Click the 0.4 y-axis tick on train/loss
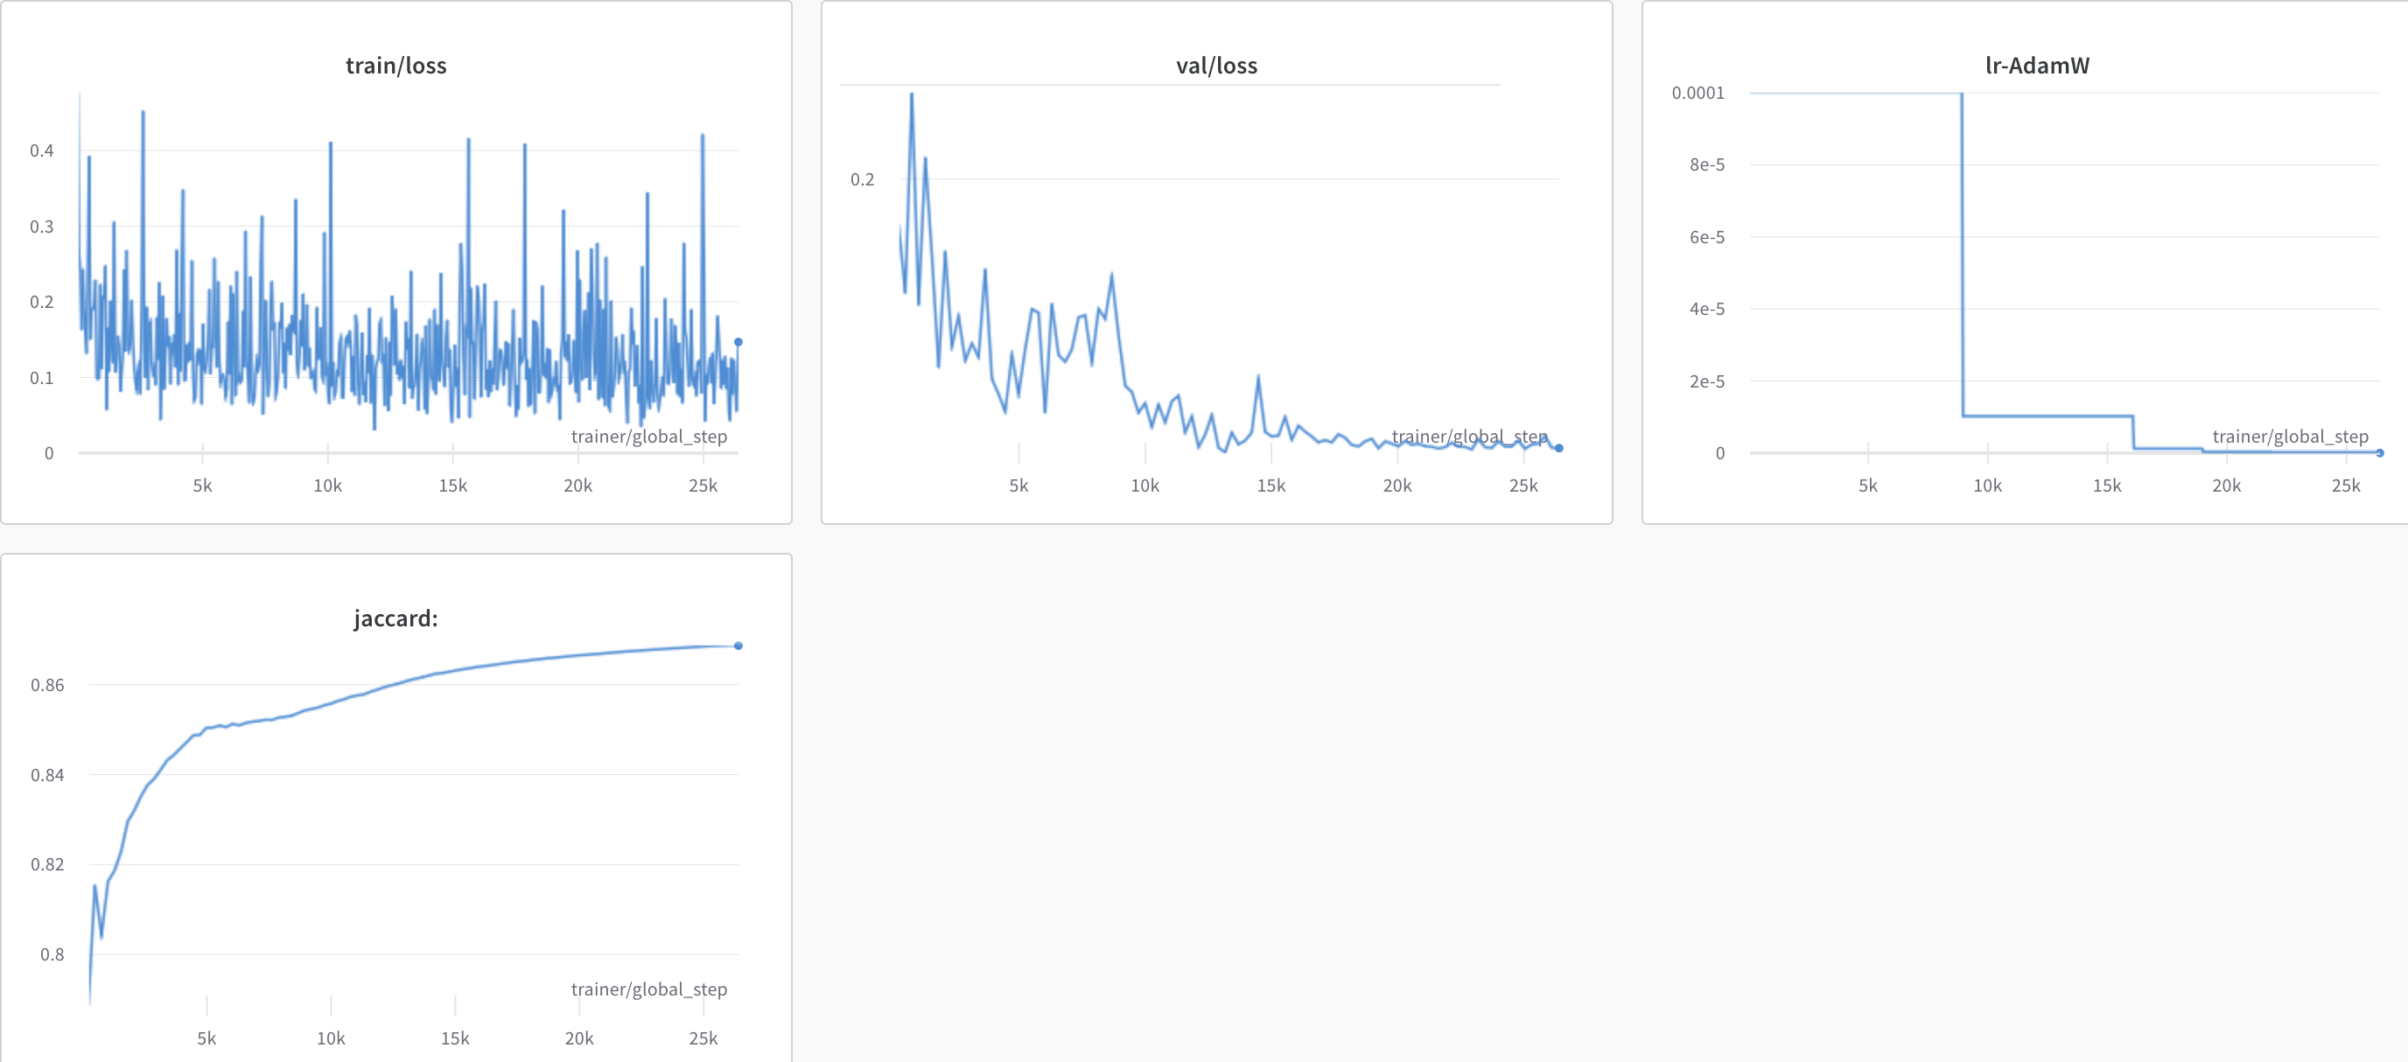 (x=42, y=150)
